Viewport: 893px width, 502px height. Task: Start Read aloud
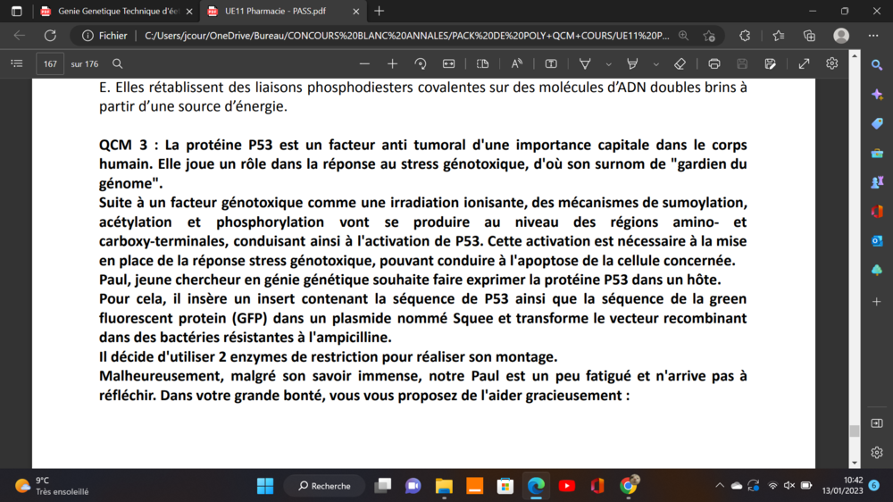point(516,63)
